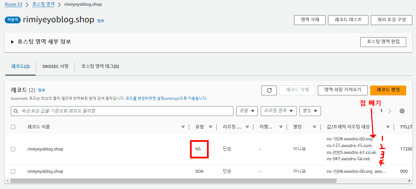Click the disabled Delete record button
The height and width of the screenshot is (189, 416).
(297, 90)
